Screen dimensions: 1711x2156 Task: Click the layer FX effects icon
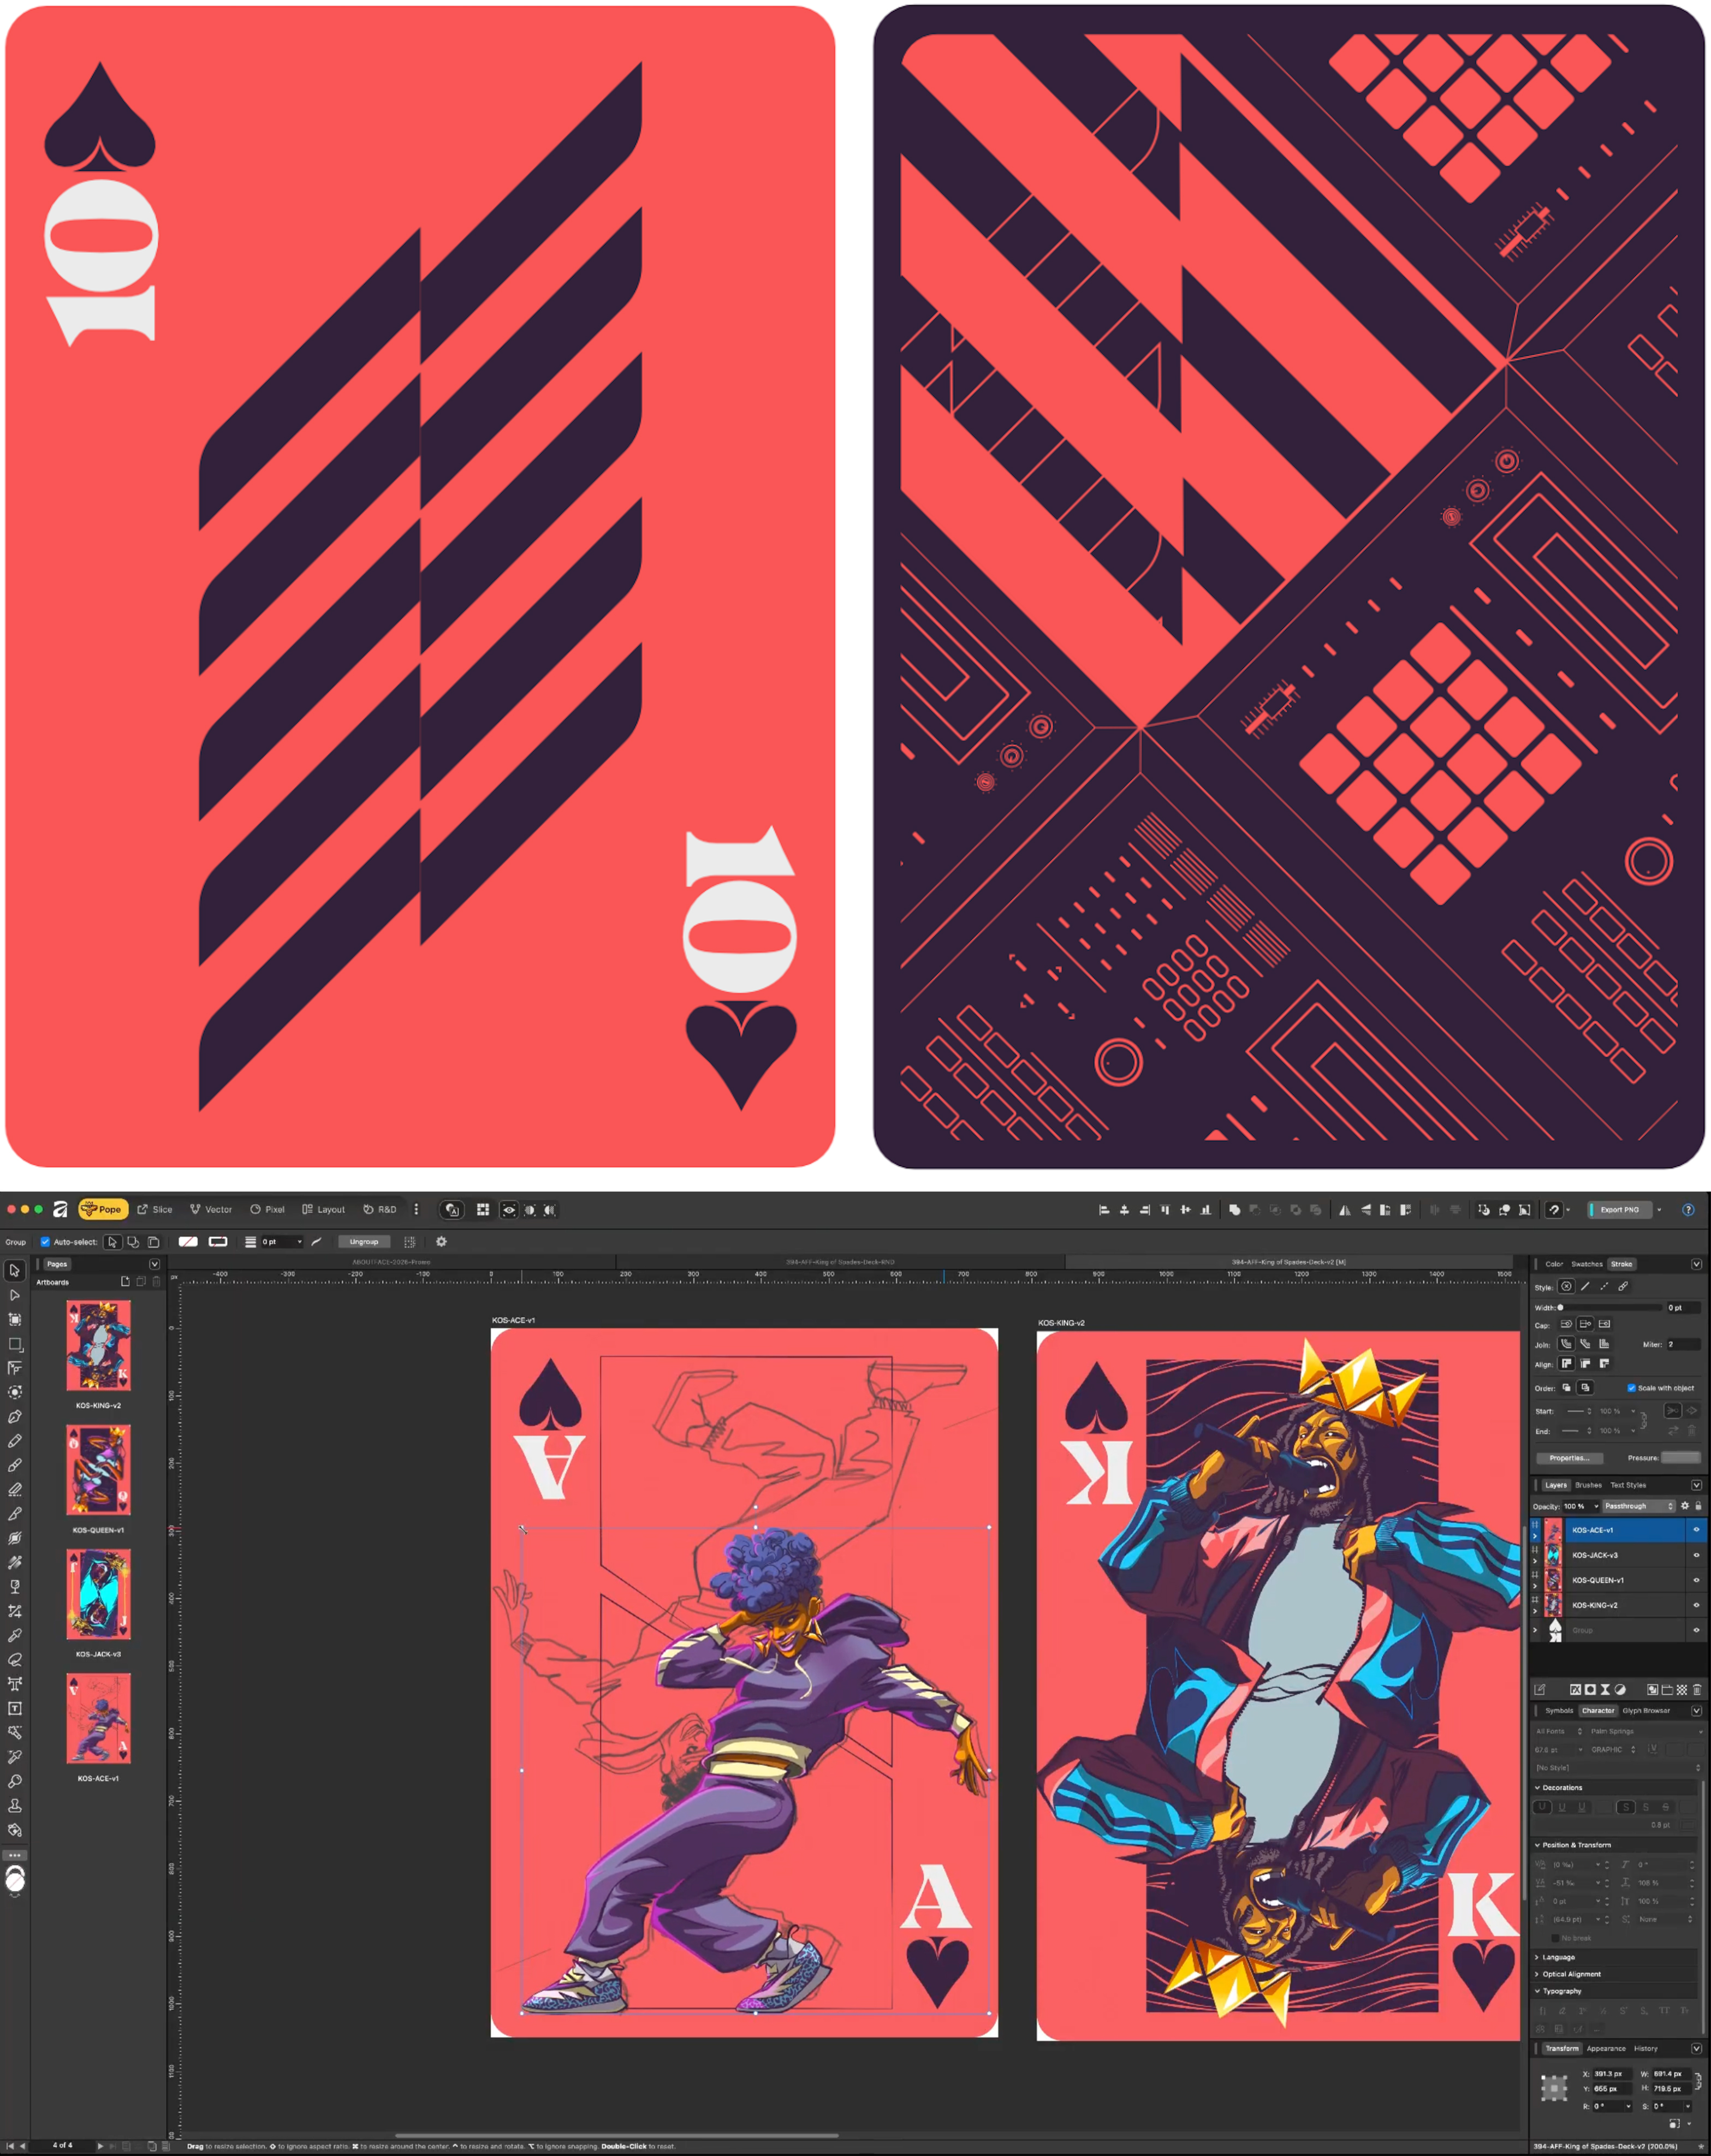point(1576,1690)
